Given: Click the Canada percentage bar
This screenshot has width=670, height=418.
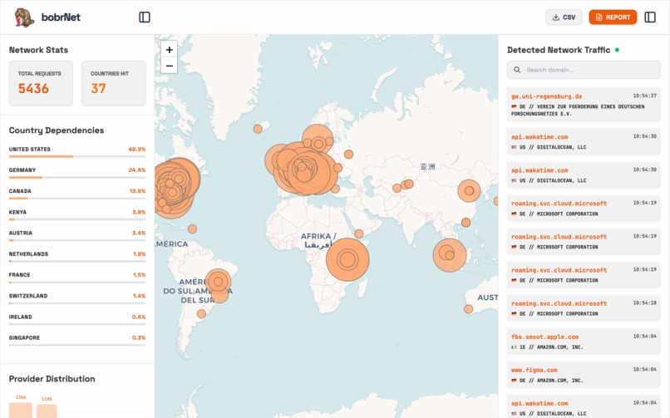Looking at the screenshot, I should point(77,199).
